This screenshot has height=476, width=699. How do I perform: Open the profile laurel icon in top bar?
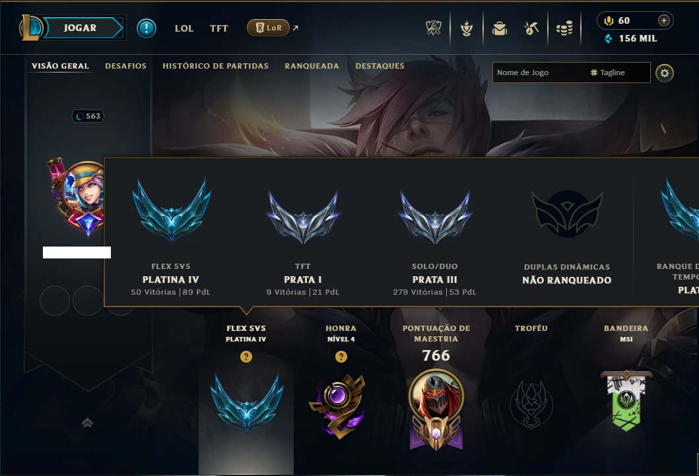[466, 28]
